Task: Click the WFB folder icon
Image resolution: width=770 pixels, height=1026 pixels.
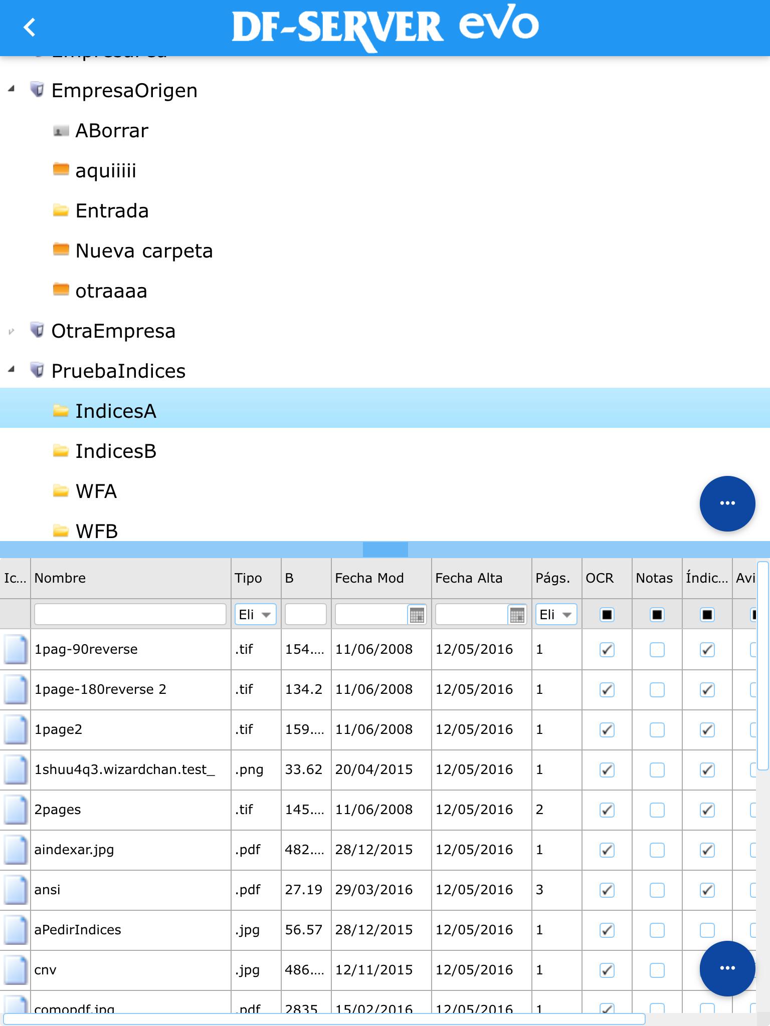Action: click(61, 531)
